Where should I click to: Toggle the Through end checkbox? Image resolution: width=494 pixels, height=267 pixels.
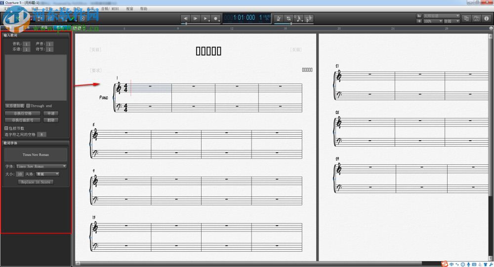28,106
